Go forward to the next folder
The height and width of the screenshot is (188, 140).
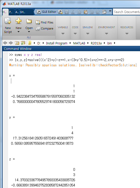click(x=11, y=43)
